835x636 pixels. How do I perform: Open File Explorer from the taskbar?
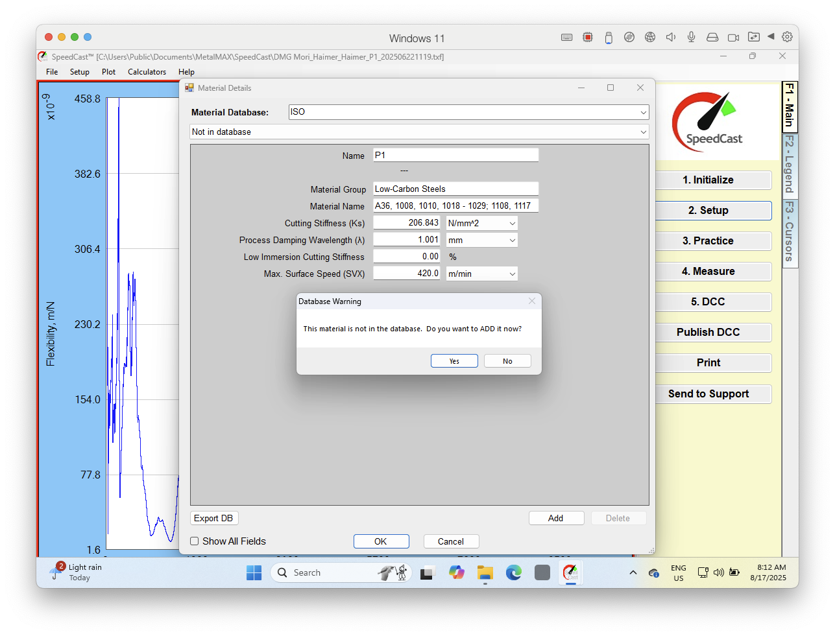[485, 572]
